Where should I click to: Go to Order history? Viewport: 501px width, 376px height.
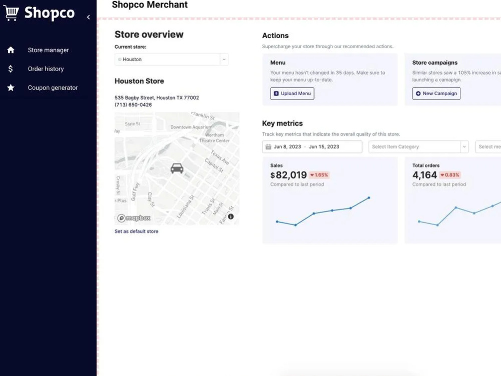pyautogui.click(x=46, y=69)
